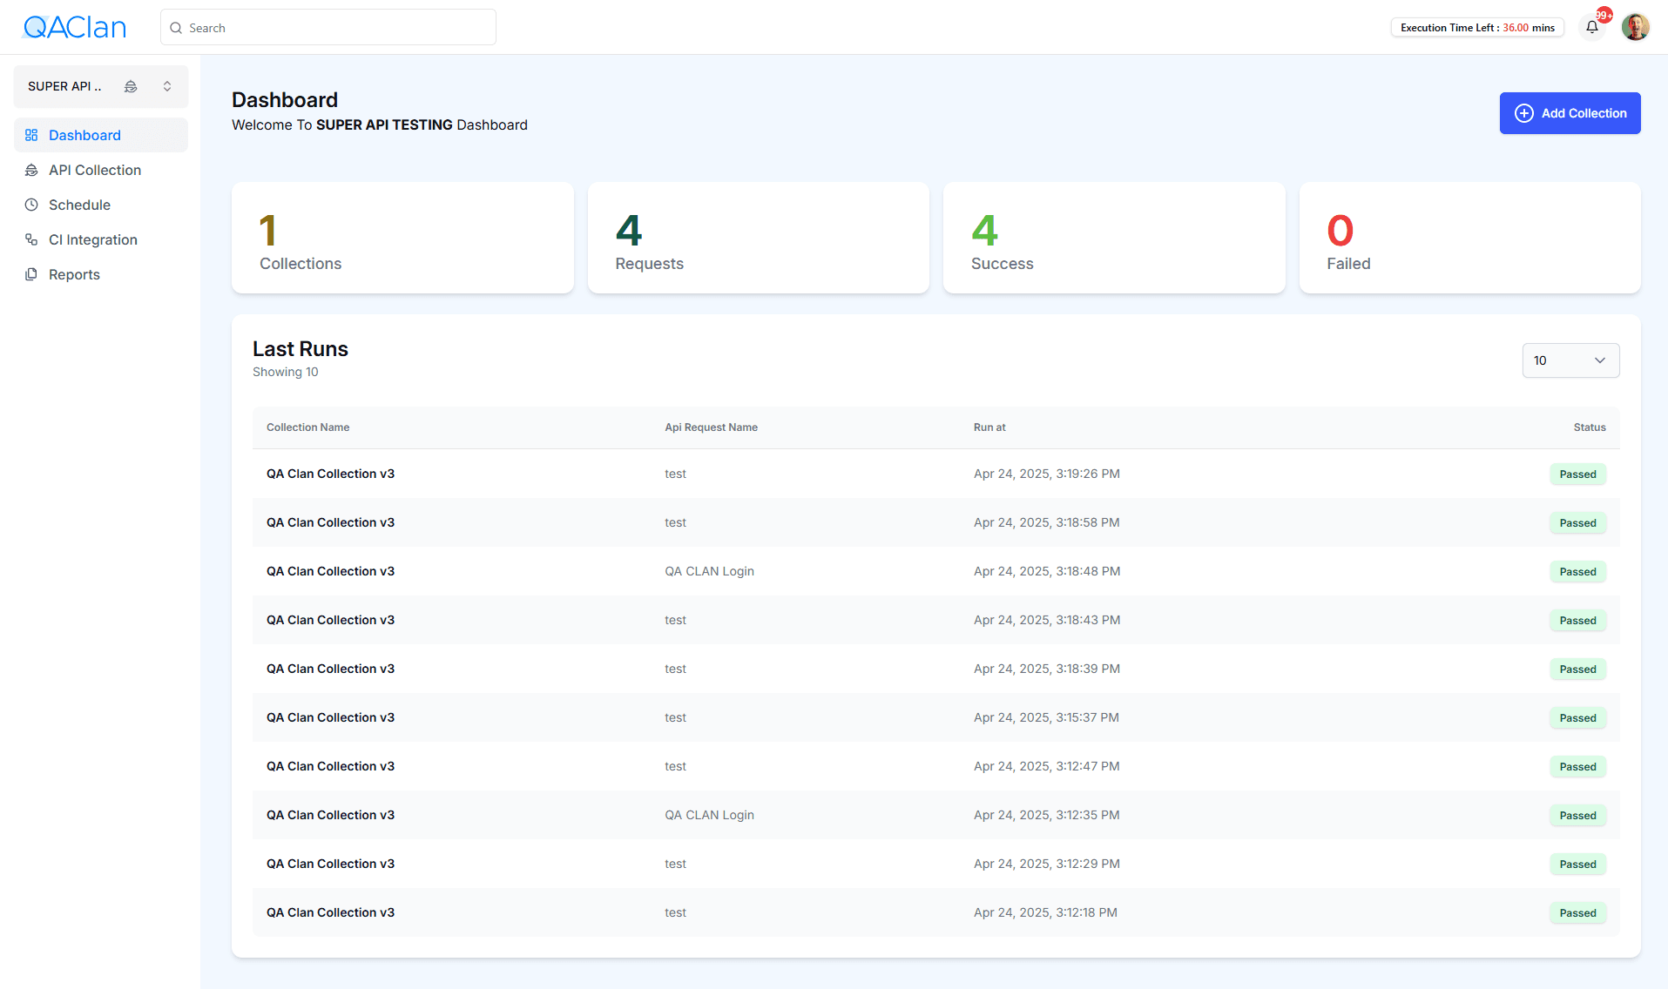Click the Execution Time Left badge
Screen dimensions: 1668x989
click(1477, 28)
